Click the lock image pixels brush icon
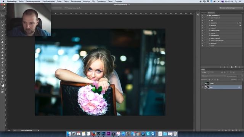The width and height of the screenshot is (244, 137). tap(212, 80)
